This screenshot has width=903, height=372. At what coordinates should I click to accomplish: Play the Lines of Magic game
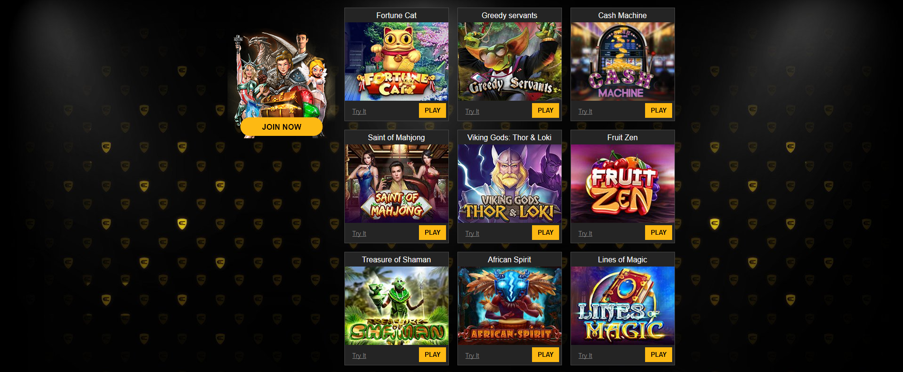click(x=658, y=354)
